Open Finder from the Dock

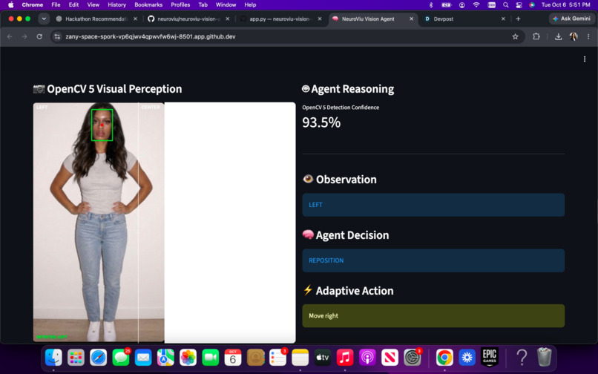53,358
